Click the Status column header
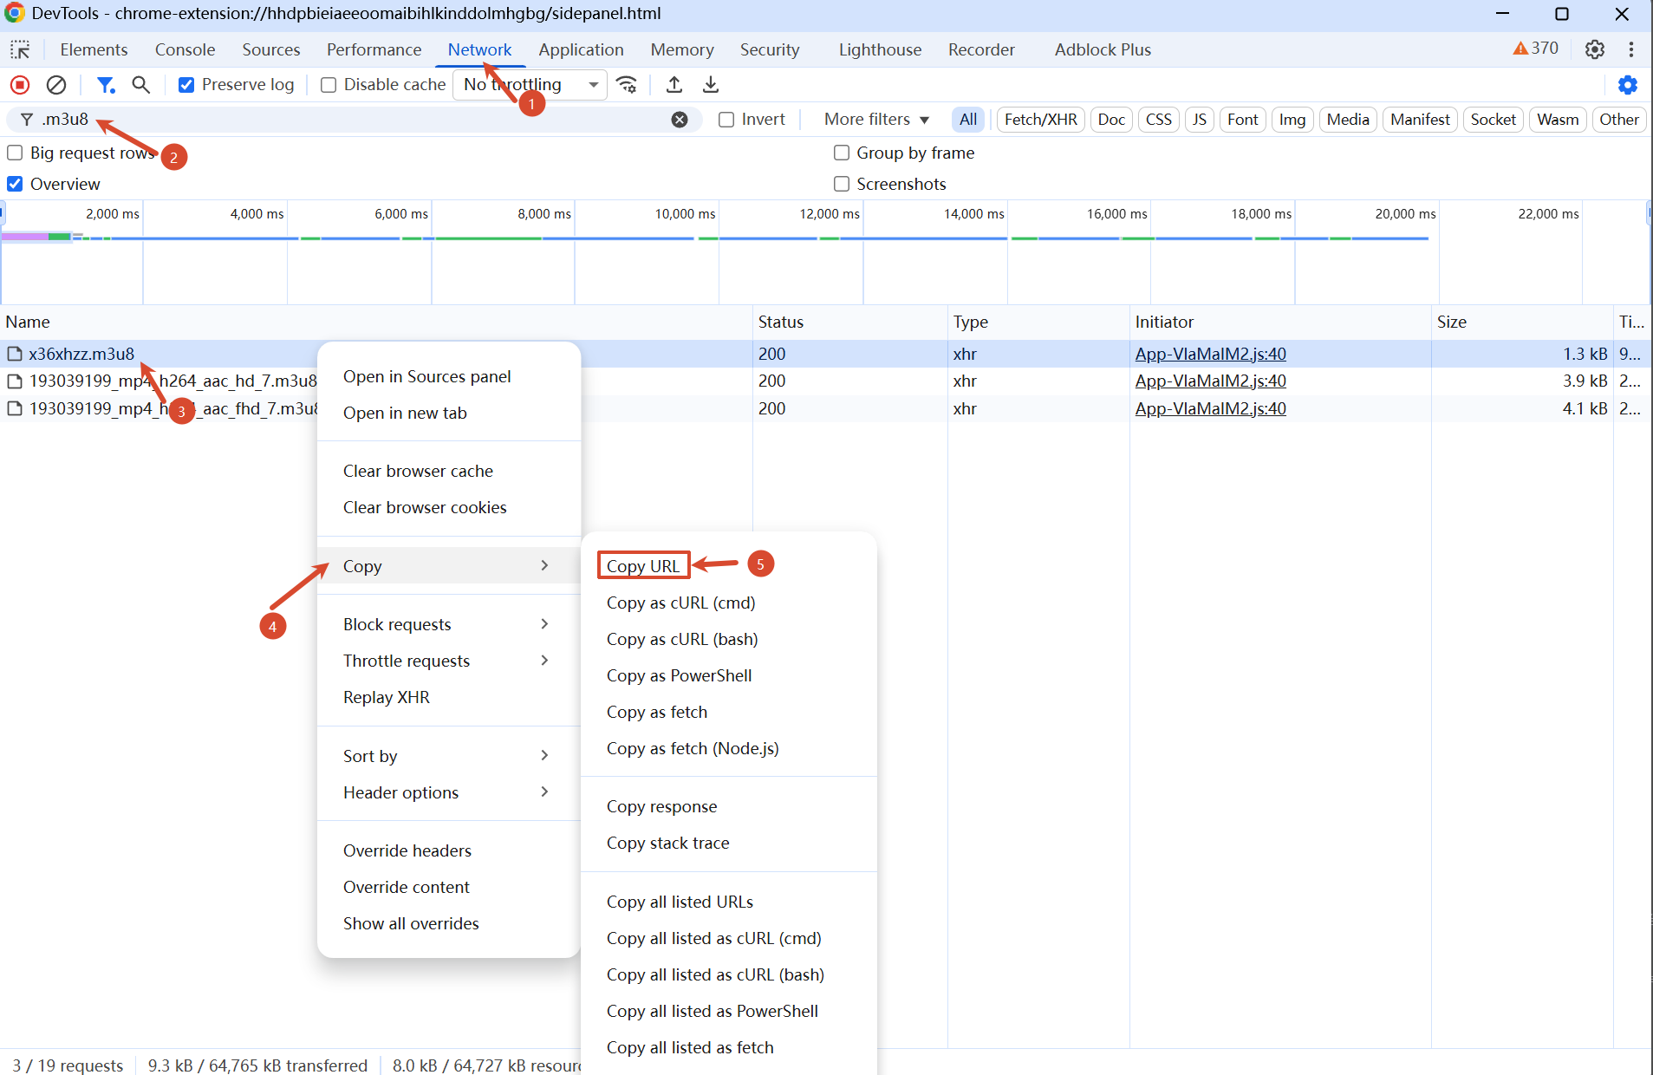The height and width of the screenshot is (1075, 1653). 849,322
